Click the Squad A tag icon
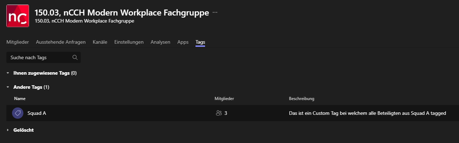 click(x=18, y=113)
